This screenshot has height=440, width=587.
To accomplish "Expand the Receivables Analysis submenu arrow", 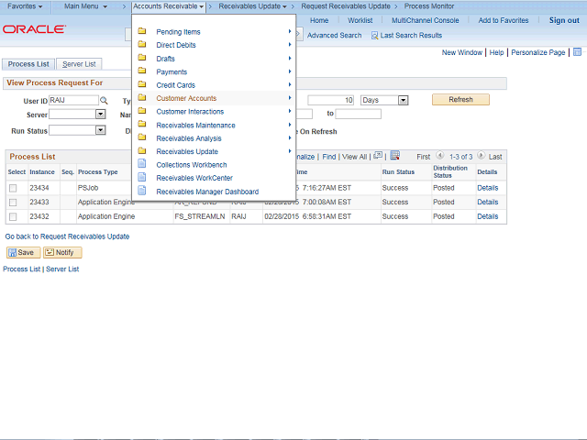I will click(290, 138).
